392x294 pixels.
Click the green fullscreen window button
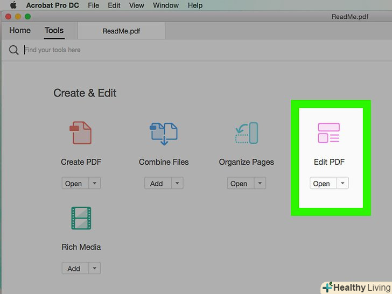(x=28, y=17)
